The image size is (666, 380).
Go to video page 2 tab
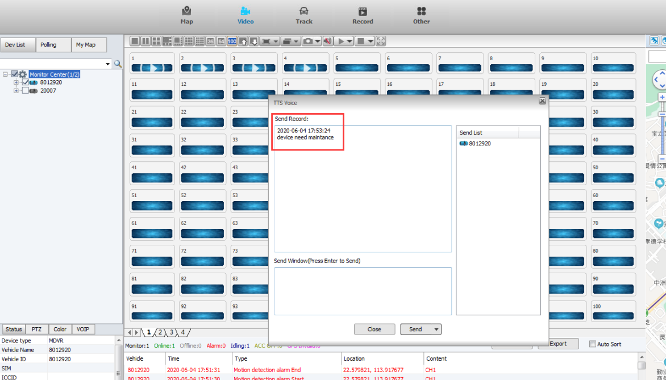click(x=160, y=332)
